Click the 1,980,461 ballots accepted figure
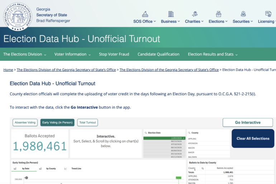 point(40,146)
